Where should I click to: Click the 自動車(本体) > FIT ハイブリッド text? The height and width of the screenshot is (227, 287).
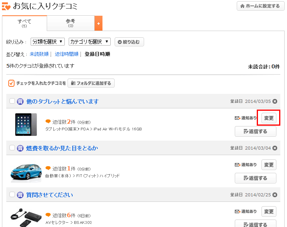[x=82, y=176]
